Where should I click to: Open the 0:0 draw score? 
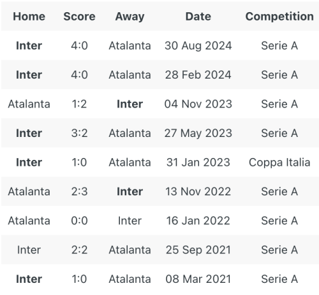(79, 221)
